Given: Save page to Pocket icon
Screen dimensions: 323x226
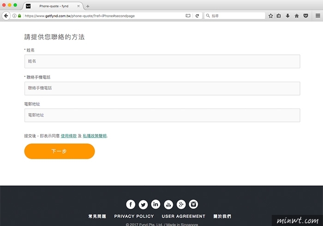Looking at the screenshot, I should [x=305, y=16].
